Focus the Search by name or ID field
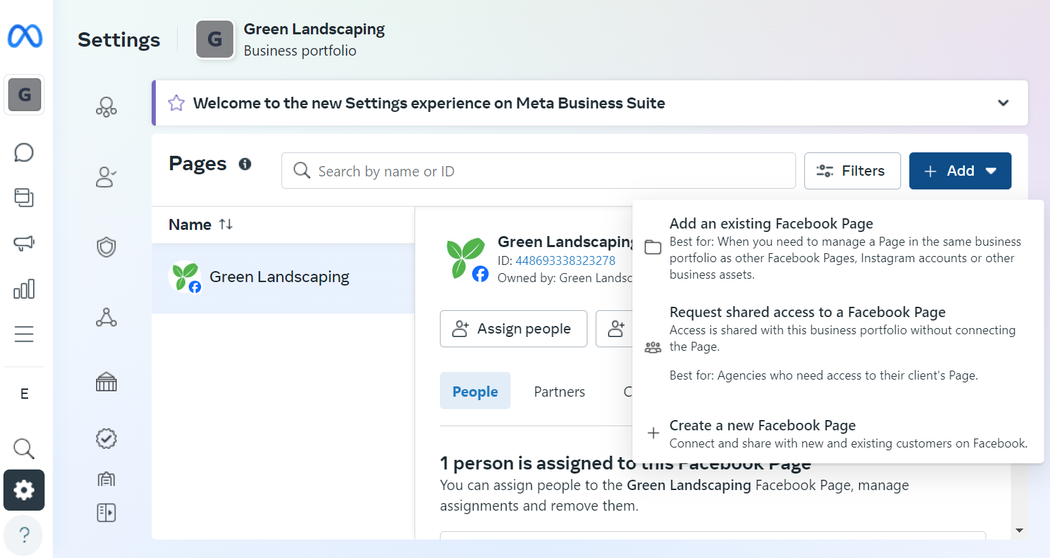This screenshot has width=1050, height=558. click(x=539, y=171)
